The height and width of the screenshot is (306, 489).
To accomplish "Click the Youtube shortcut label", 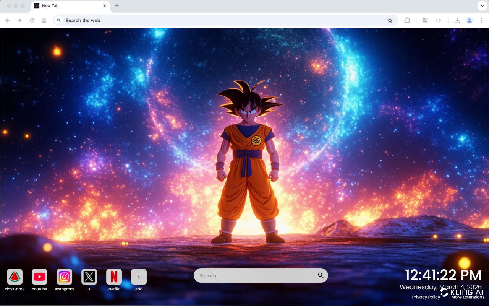I will [39, 289].
